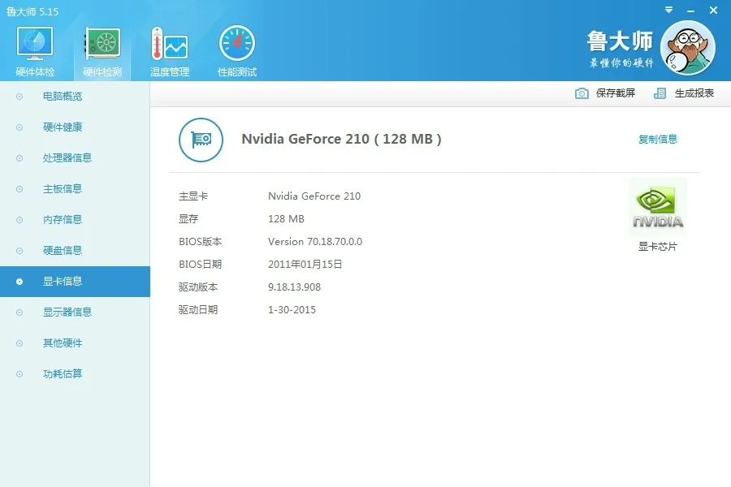Screen dimensions: 731x487
Task: Click the driver version 9.18.13.908
Action: click(x=294, y=287)
